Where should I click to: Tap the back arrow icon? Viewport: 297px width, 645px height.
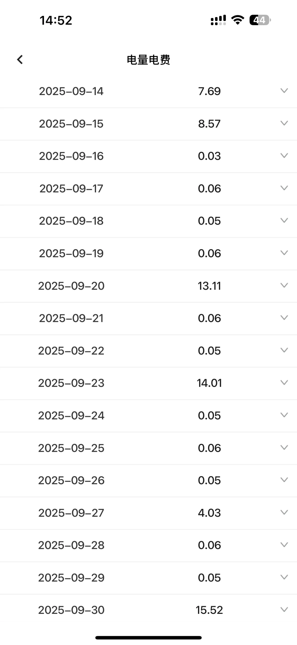click(x=20, y=60)
